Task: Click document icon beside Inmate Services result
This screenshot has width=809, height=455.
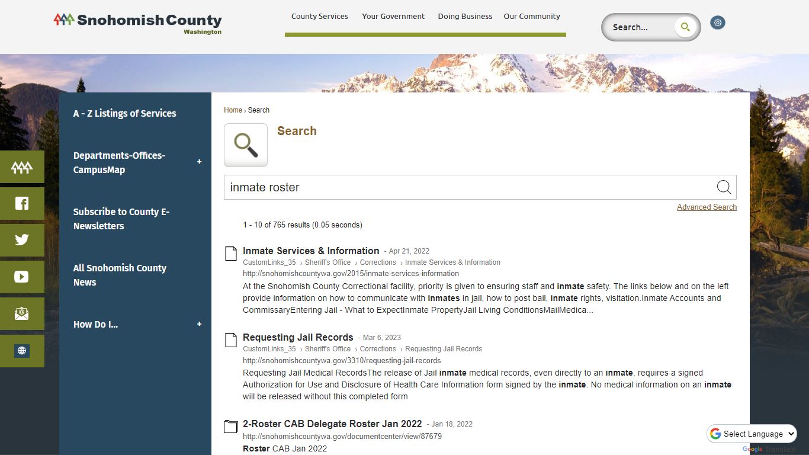Action: pyautogui.click(x=231, y=254)
